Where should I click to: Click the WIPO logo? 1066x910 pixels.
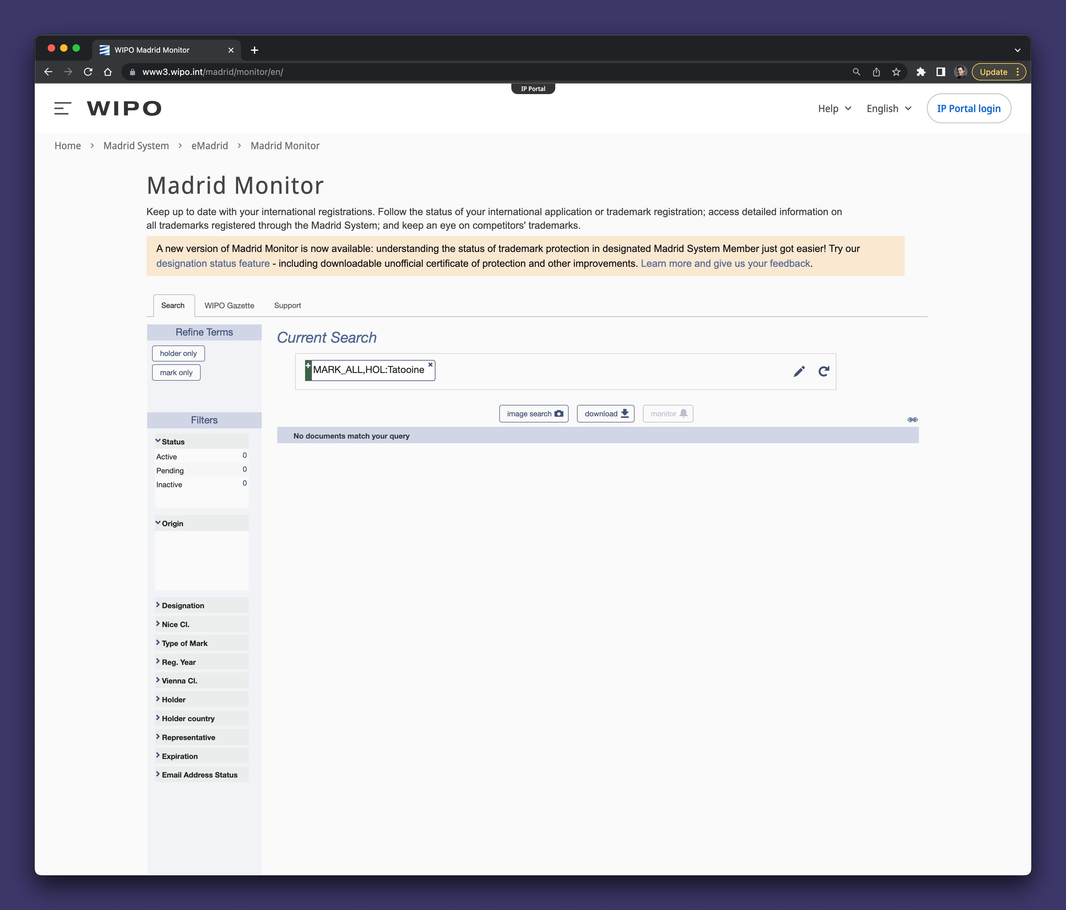pyautogui.click(x=124, y=108)
